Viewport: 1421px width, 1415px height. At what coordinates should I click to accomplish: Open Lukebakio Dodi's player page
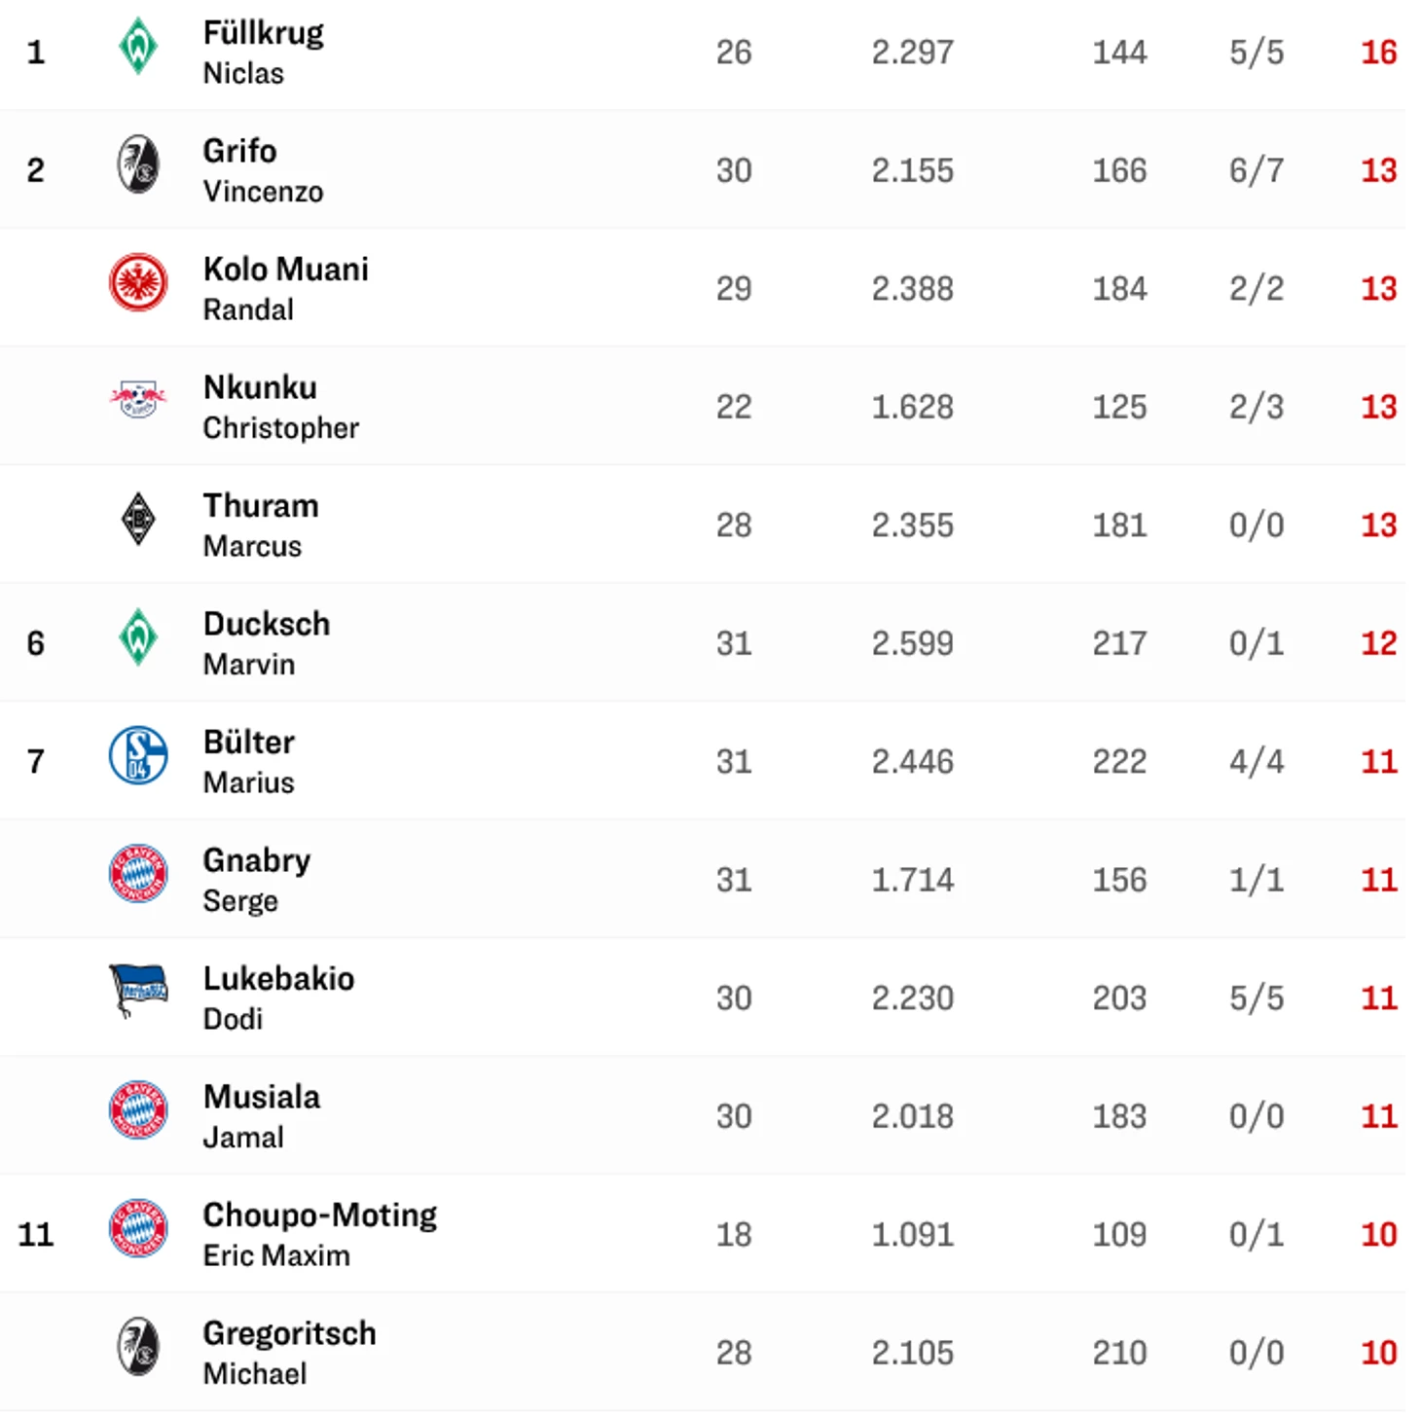click(278, 998)
